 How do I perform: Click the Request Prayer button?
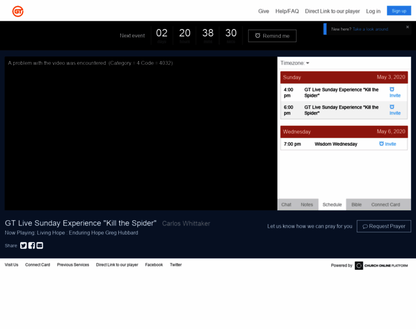pyautogui.click(x=384, y=226)
